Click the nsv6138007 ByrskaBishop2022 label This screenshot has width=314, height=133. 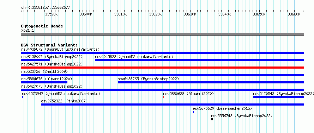[52, 57]
